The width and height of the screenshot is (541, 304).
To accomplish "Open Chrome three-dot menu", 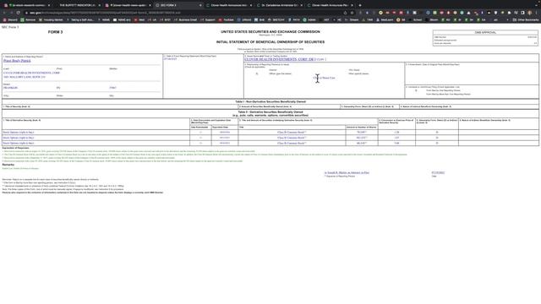I will pyautogui.click(x=537, y=13).
